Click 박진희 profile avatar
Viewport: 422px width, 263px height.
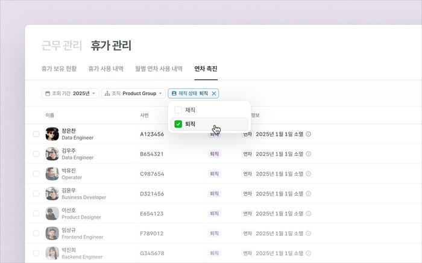52,253
